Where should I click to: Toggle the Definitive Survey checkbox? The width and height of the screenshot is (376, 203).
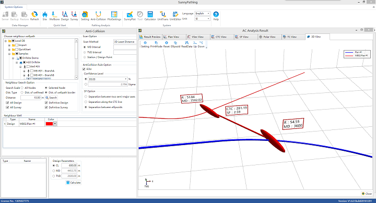46,108
